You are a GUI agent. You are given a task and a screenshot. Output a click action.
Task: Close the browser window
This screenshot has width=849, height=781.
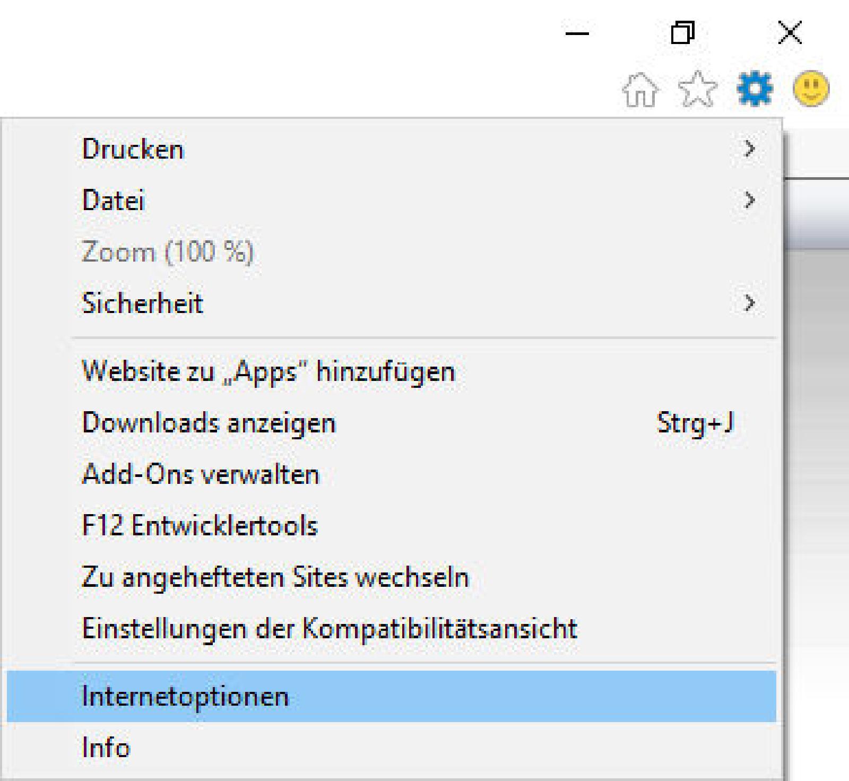[790, 33]
